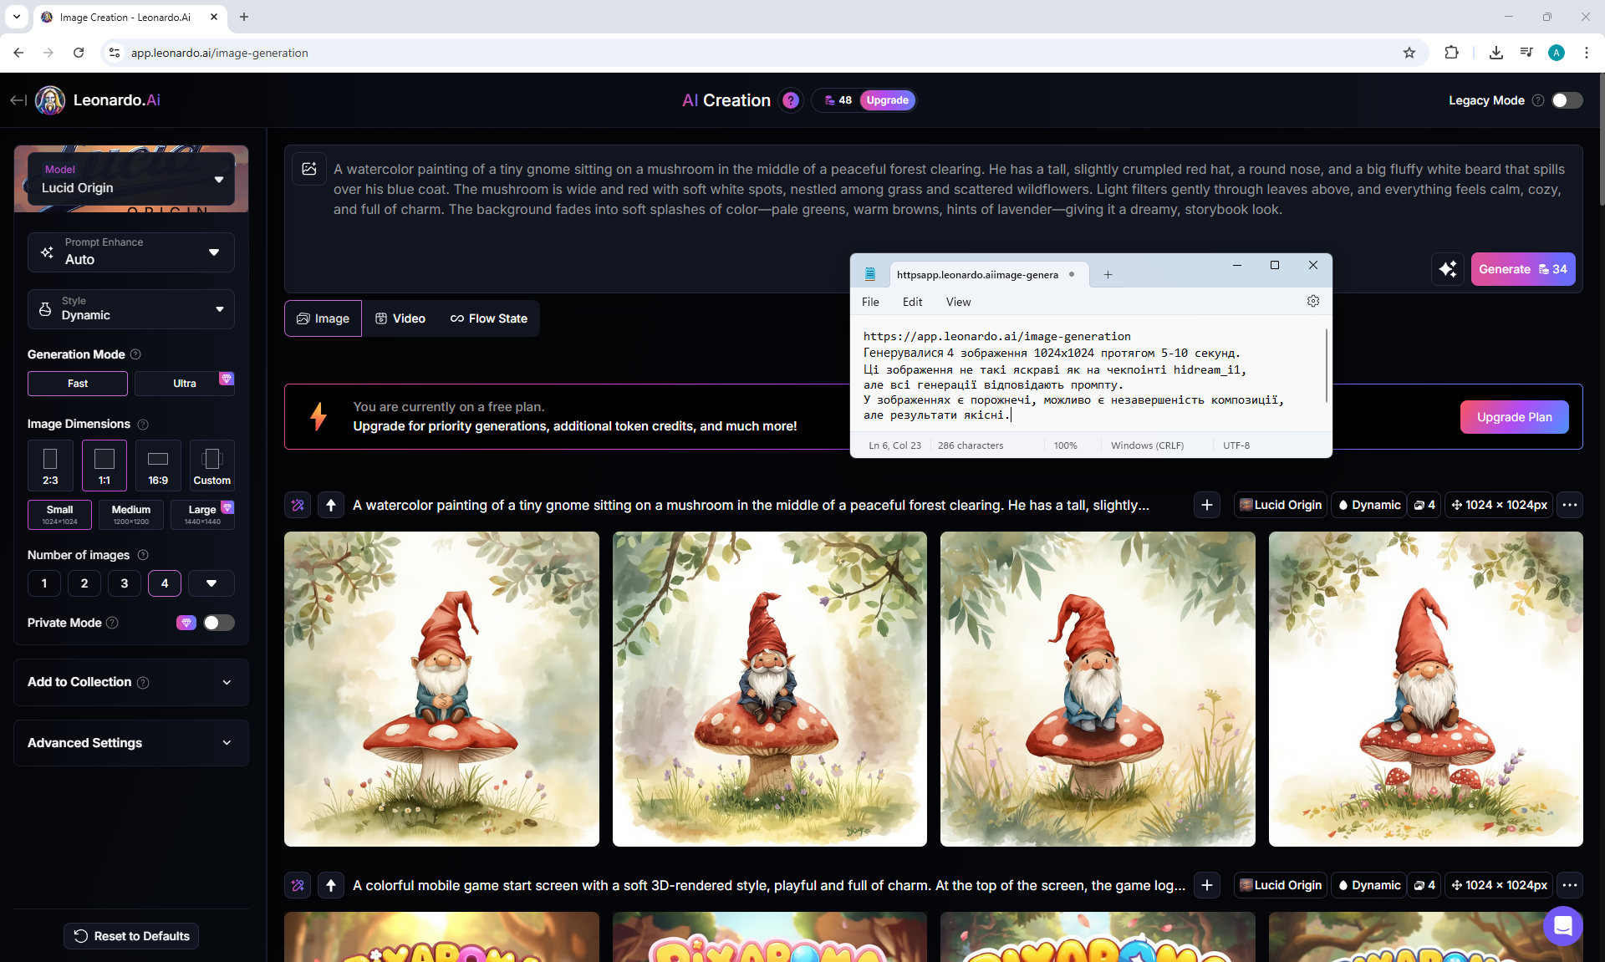Viewport: 1605px width, 962px height.
Task: Toggle Legacy Mode switch
Action: coord(1567,100)
